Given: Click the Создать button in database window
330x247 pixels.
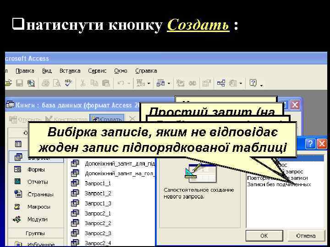Looking at the screenshot, I should pos(107,118).
